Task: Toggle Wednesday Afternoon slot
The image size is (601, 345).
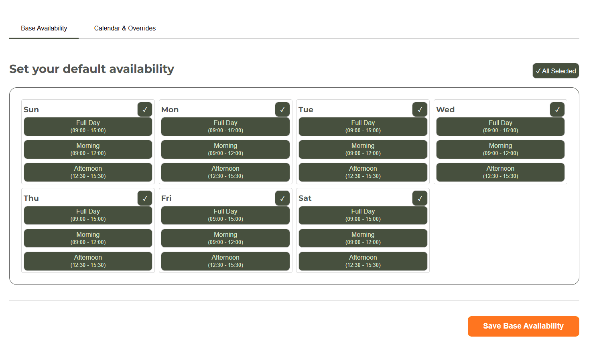Action: [500, 172]
